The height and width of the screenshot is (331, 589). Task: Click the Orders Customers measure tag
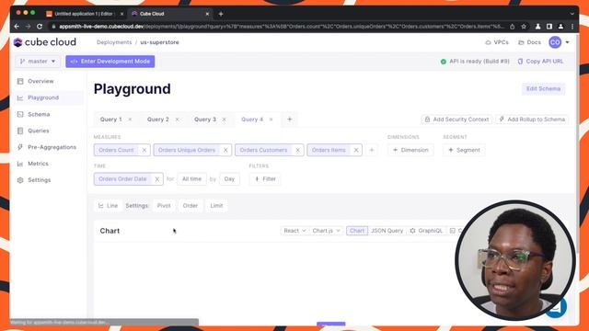(263, 150)
